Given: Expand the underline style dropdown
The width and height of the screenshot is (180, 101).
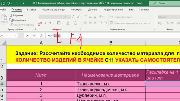Looking at the screenshot, I should point(53,23).
